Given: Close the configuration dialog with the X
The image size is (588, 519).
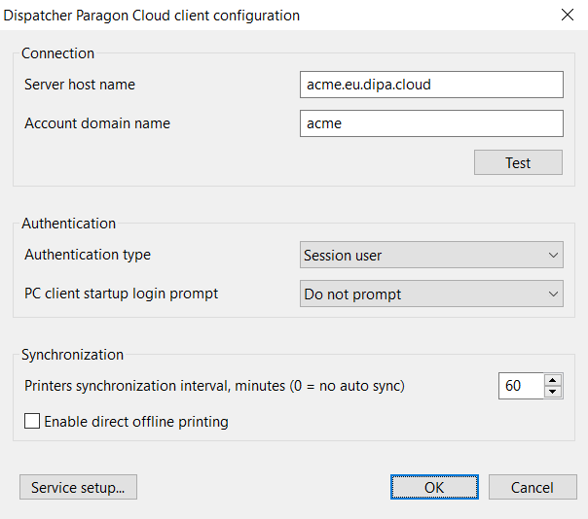Looking at the screenshot, I should tap(568, 15).
